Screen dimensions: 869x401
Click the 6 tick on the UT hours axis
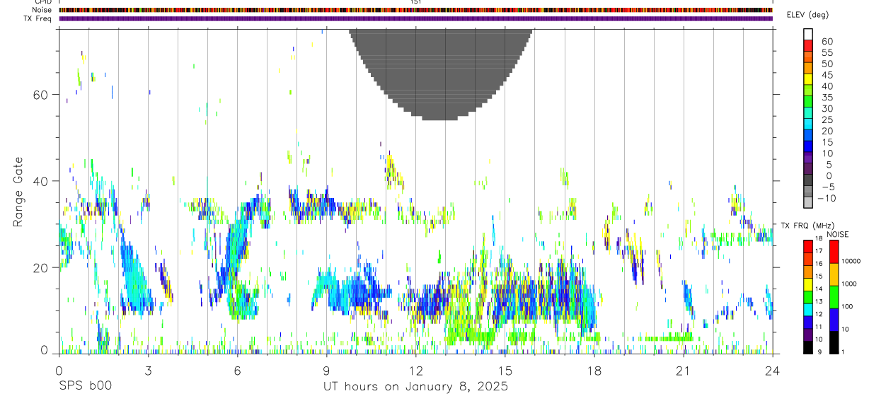tap(237, 371)
